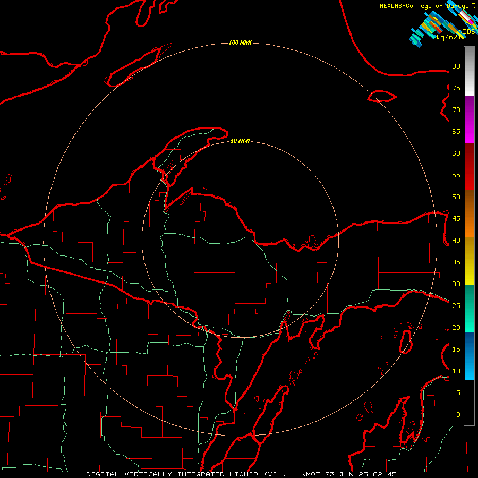Select the orange-brown segment of the color bar
The width and height of the screenshot is (478, 478).
[469, 214]
